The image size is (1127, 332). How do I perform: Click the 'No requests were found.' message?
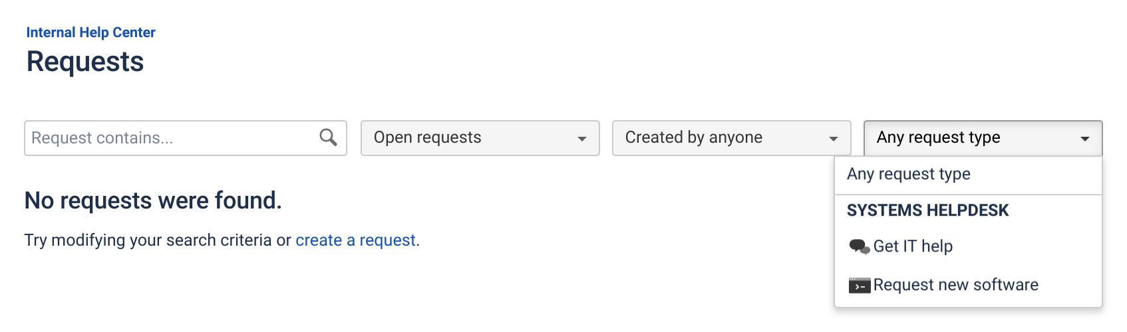click(x=153, y=201)
